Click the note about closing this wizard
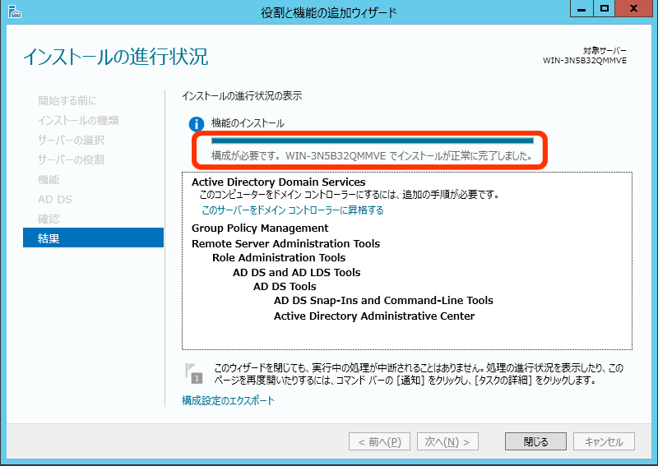 [x=419, y=374]
